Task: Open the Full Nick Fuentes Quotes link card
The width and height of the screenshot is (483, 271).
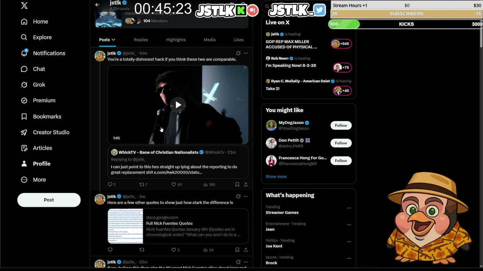Action: point(178,226)
